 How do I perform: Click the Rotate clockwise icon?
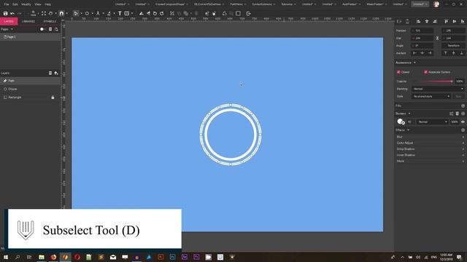(x=162, y=13)
